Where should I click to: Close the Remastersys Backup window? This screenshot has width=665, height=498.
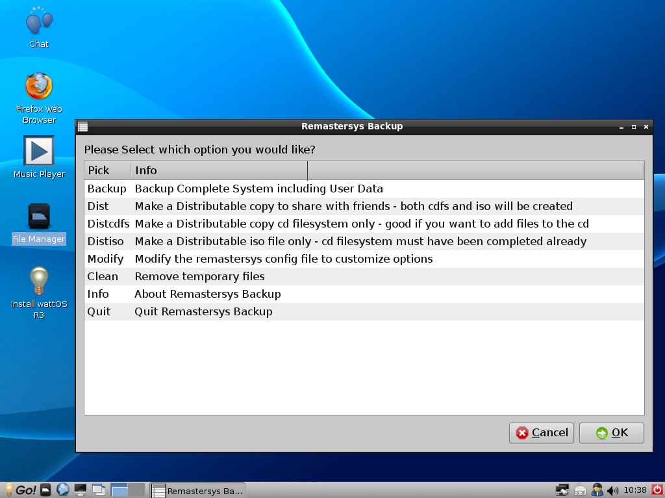(x=646, y=127)
